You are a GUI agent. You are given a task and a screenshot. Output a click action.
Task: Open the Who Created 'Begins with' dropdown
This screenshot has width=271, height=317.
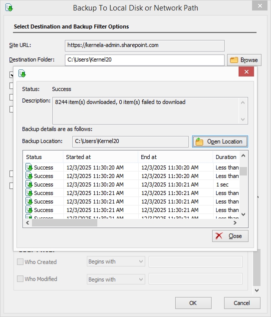116,261
